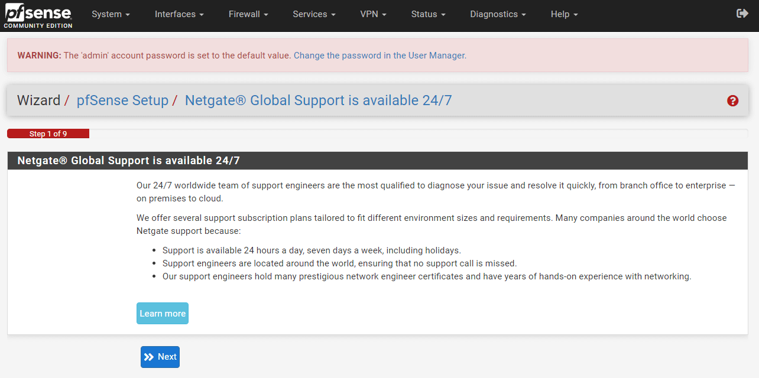Click the bullet about prestigious network engineer certificates
Image resolution: width=759 pixels, height=378 pixels.
tap(427, 276)
